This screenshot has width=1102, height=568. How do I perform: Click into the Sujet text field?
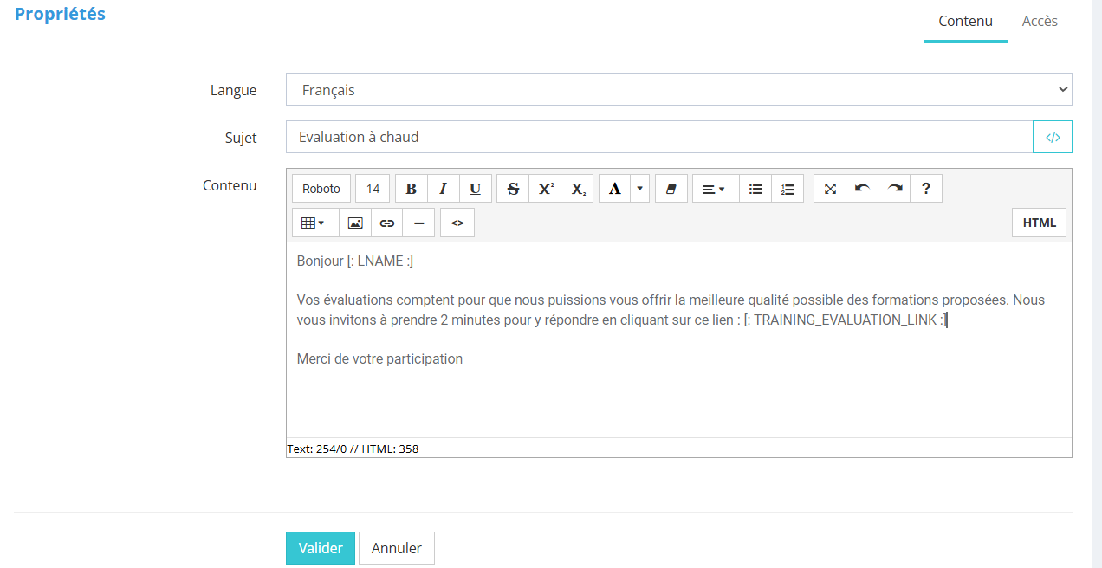pos(658,137)
